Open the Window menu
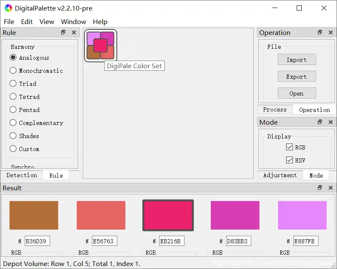 [x=73, y=21]
